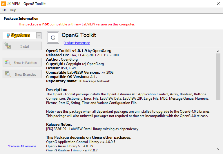The height and width of the screenshot is (154, 223).
Task: Click the OpenG Toolkit package logo
Action: point(53,38)
